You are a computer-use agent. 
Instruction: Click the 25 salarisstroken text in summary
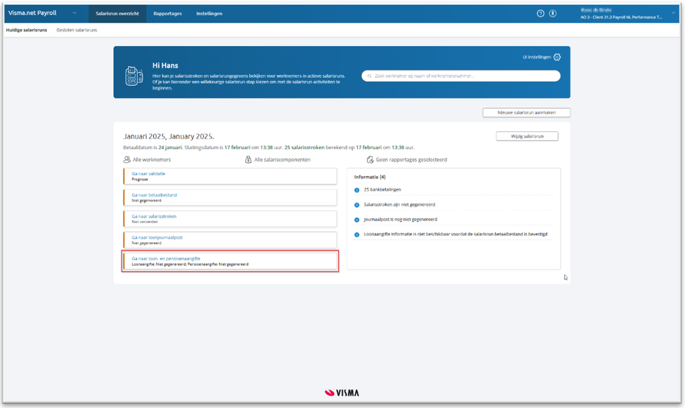(x=304, y=147)
